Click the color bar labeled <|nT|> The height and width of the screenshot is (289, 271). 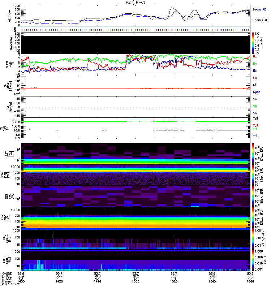tap(253, 260)
